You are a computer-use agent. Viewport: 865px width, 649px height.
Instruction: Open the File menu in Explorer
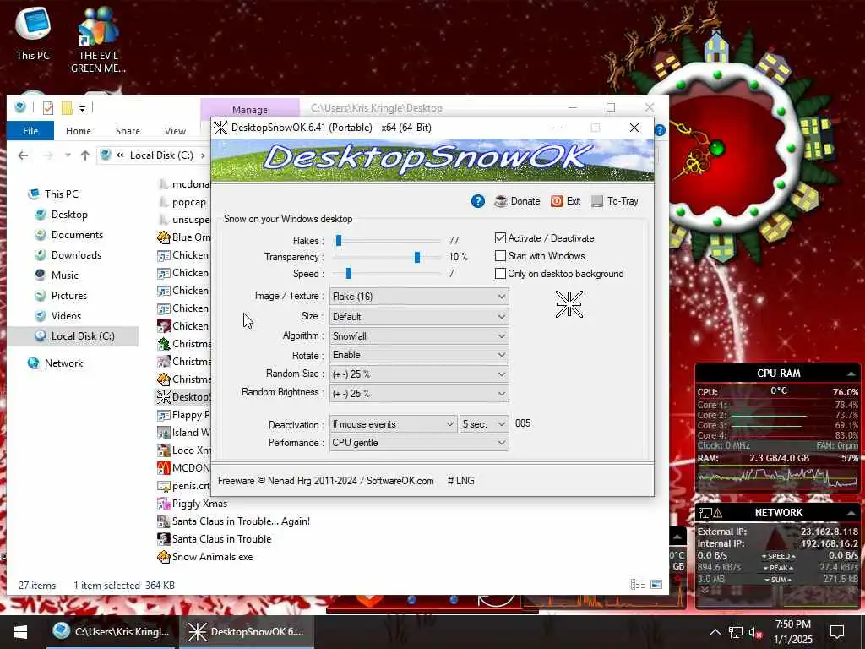[x=30, y=131]
